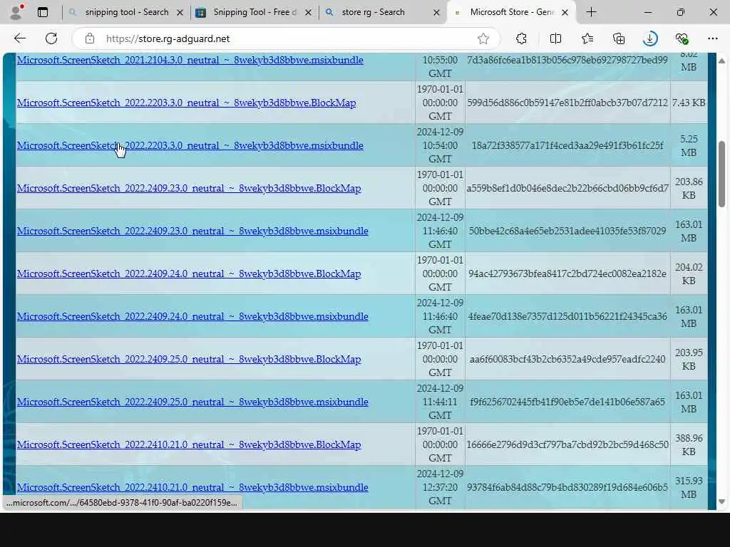Add page to favorites star icon

coord(483,38)
